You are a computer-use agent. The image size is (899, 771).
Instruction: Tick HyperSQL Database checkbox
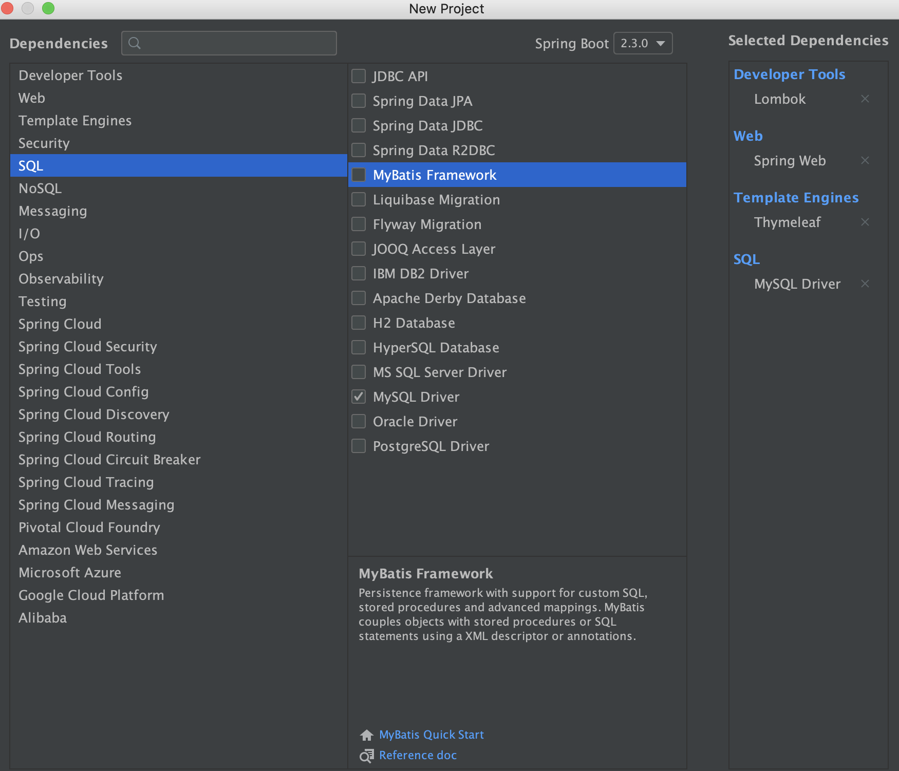(x=359, y=347)
